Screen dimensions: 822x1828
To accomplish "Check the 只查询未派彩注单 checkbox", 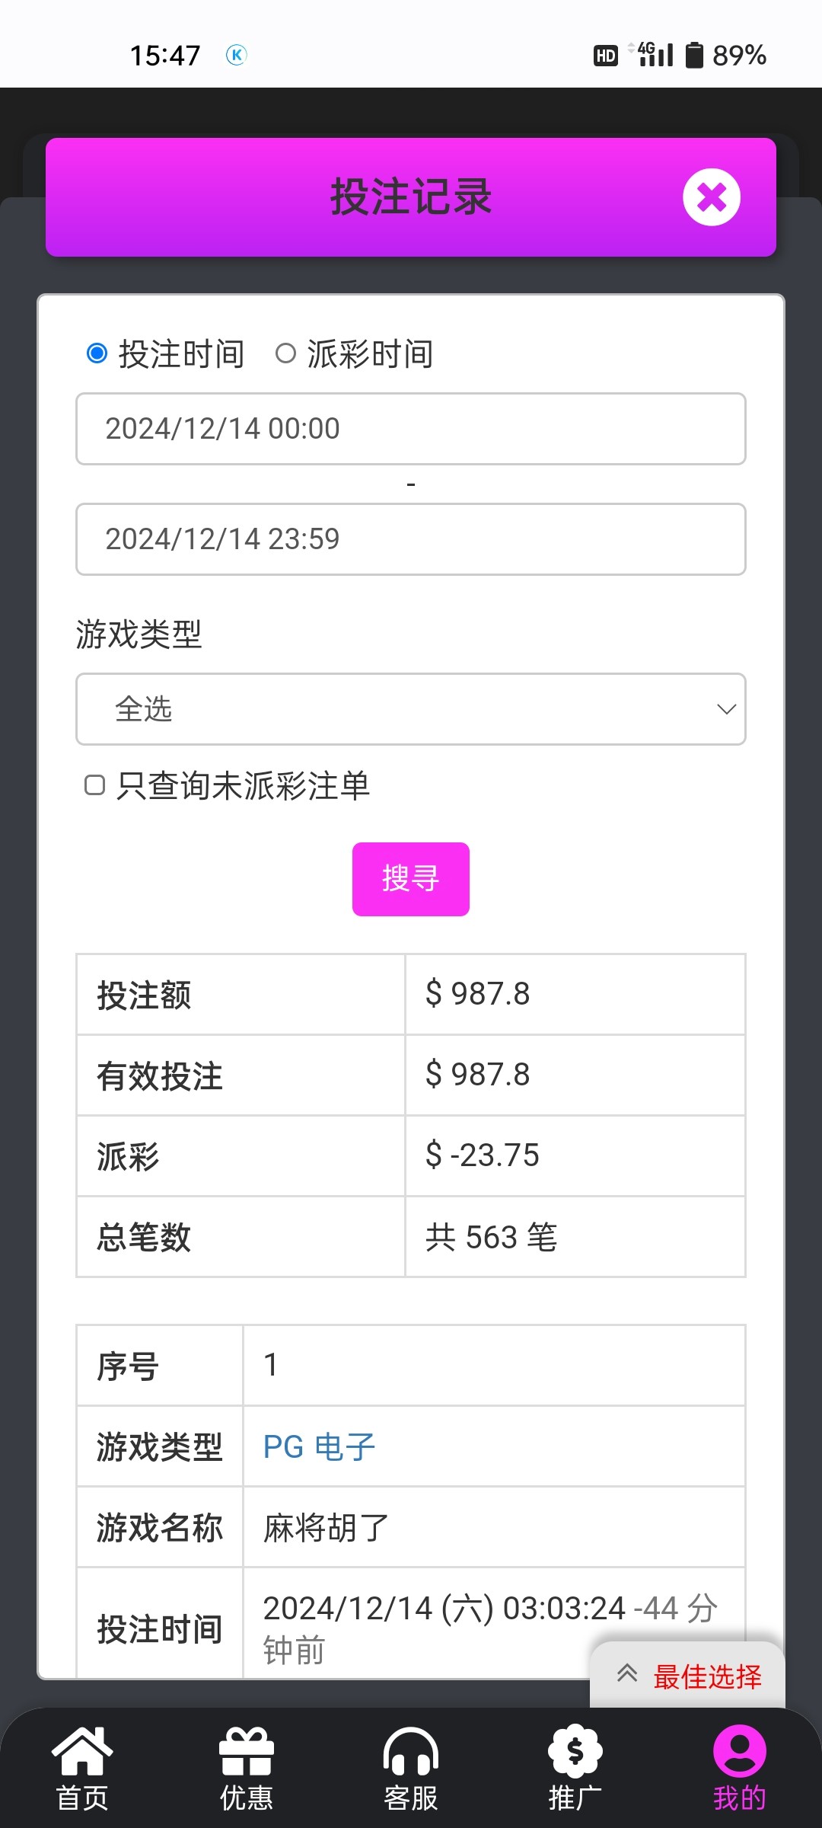I will 94,785.
